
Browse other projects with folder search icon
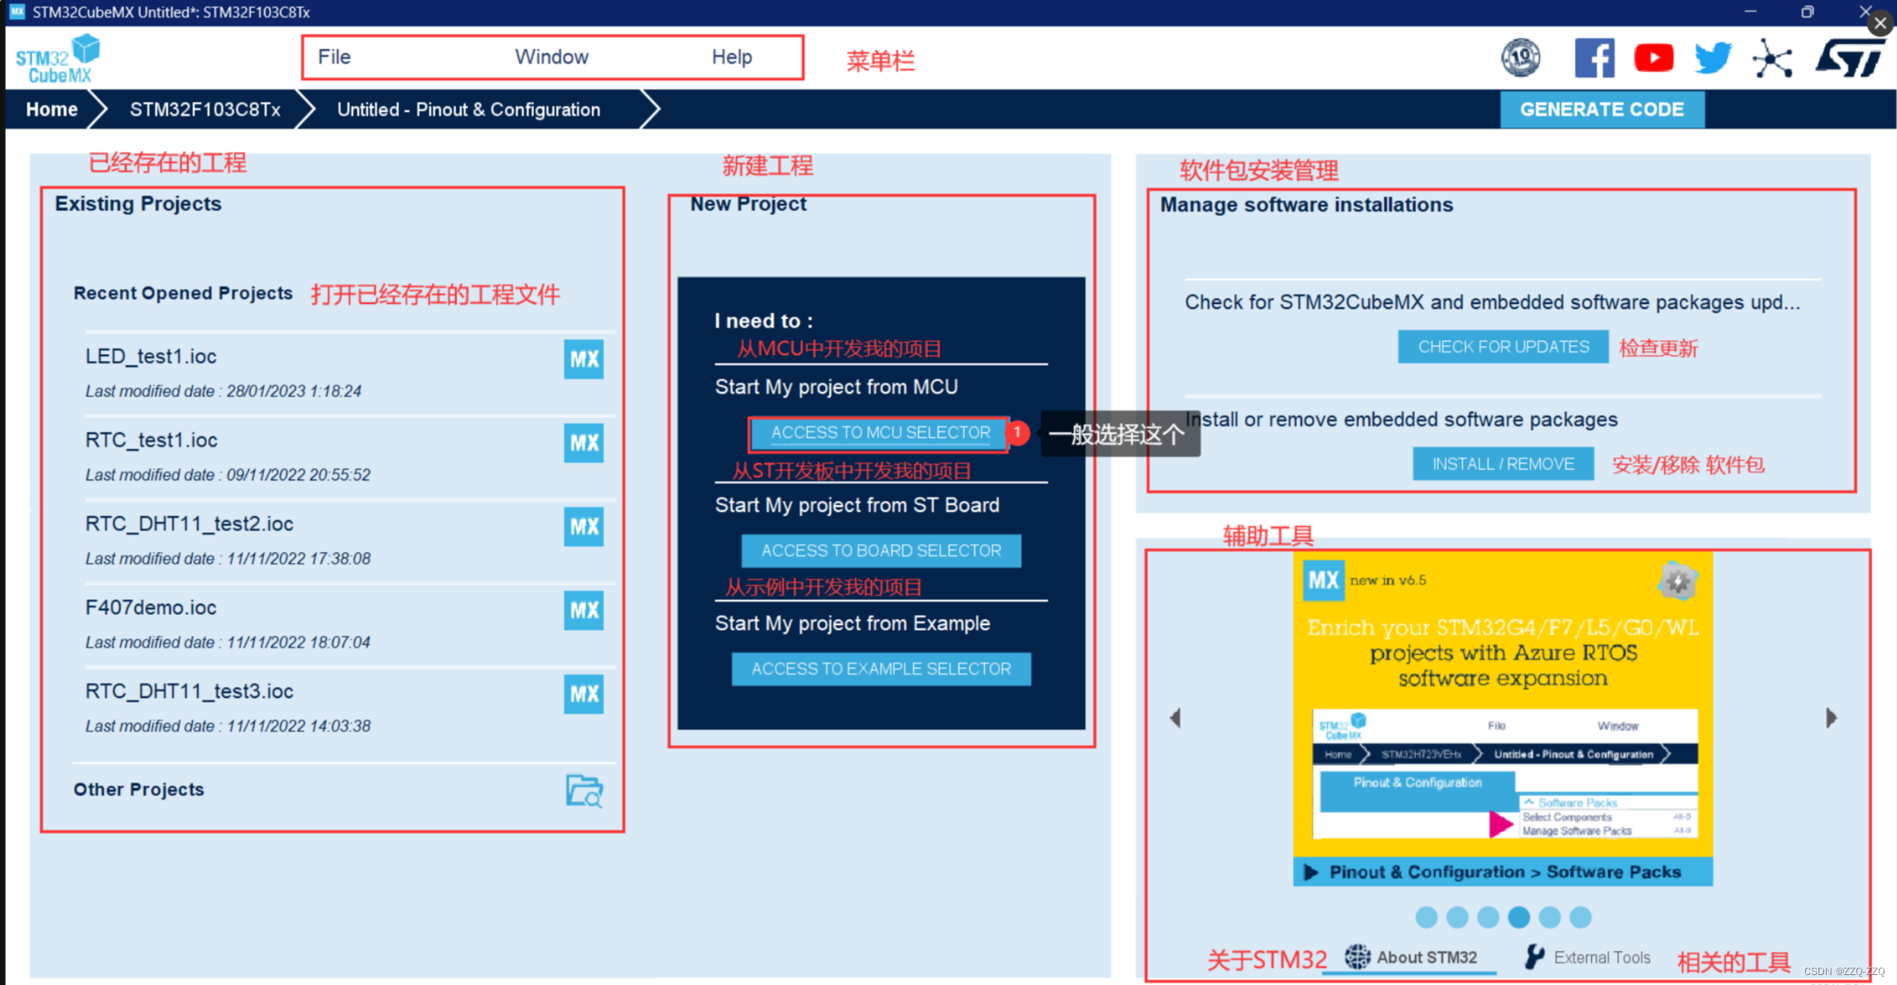(584, 790)
